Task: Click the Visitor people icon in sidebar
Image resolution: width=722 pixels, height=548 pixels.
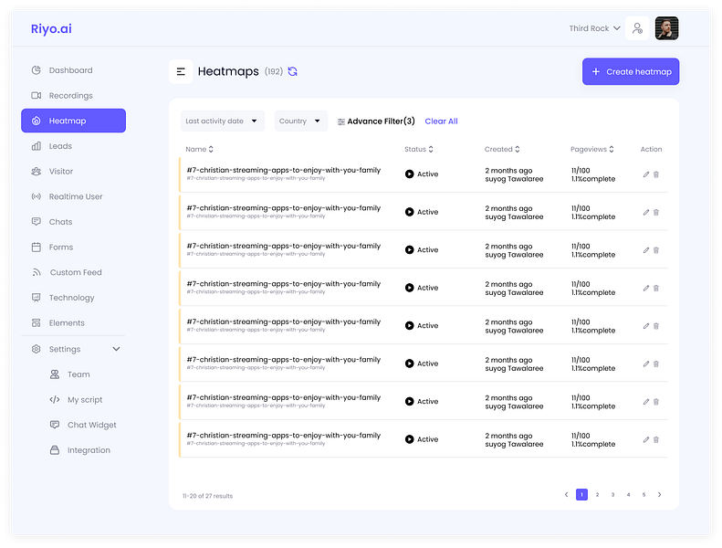Action: [x=36, y=172]
